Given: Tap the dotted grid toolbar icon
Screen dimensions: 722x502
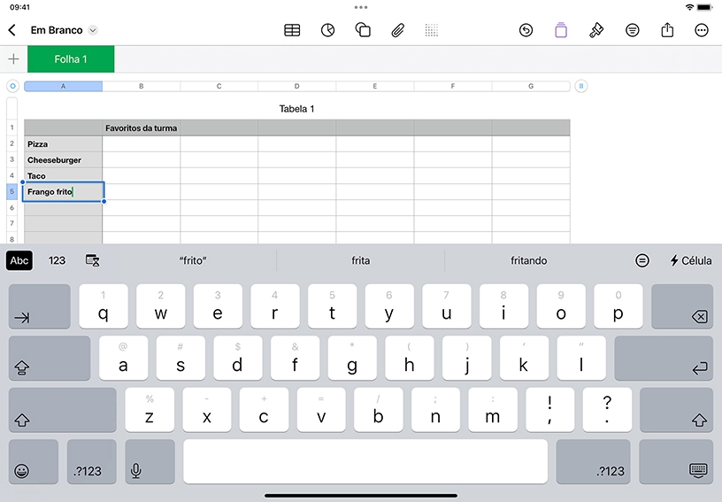Looking at the screenshot, I should click(432, 30).
